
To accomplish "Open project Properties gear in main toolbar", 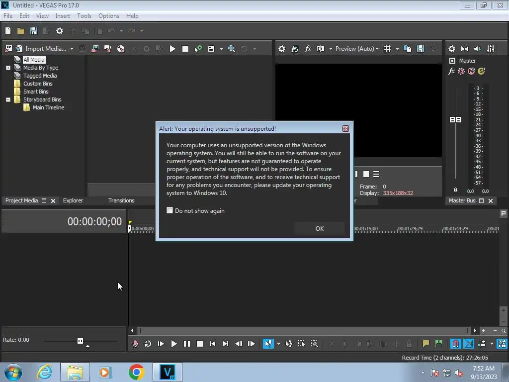I will [x=60, y=31].
